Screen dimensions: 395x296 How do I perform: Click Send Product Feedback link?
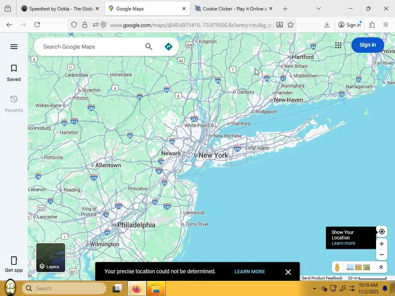click(322, 278)
